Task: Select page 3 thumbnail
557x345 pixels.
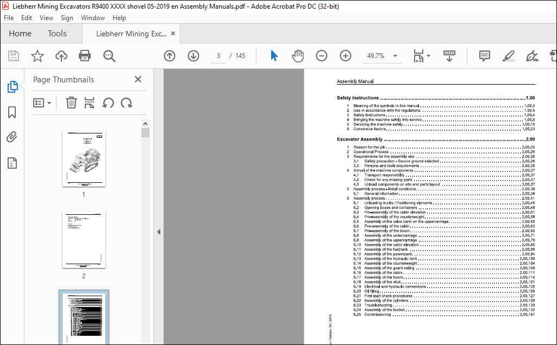Action: point(84,318)
